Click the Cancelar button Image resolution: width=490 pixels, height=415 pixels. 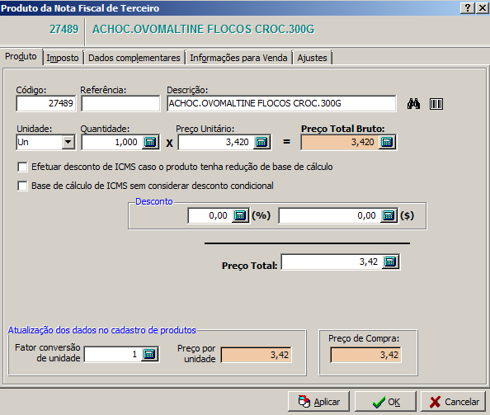(x=454, y=401)
